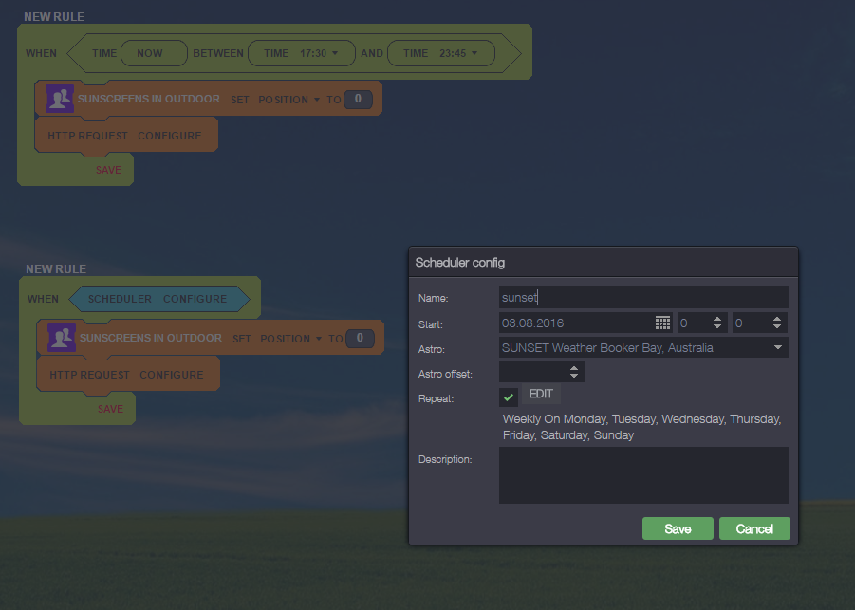The image size is (855, 610).
Task: Cancel the Scheduler config dialog
Action: point(754,528)
